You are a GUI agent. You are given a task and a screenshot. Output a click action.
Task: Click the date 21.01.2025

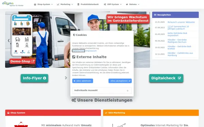pyautogui.click(x=160, y=22)
